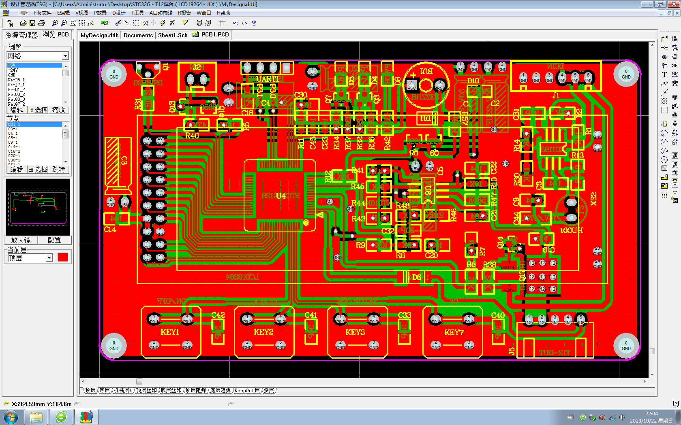Switch to the Sheet1.Sch document tab
This screenshot has width=681, height=425.
[x=173, y=35]
